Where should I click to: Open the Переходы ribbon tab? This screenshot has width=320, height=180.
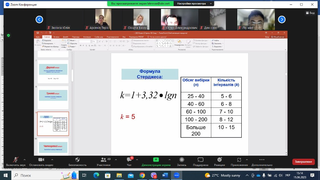[x=76, y=37]
